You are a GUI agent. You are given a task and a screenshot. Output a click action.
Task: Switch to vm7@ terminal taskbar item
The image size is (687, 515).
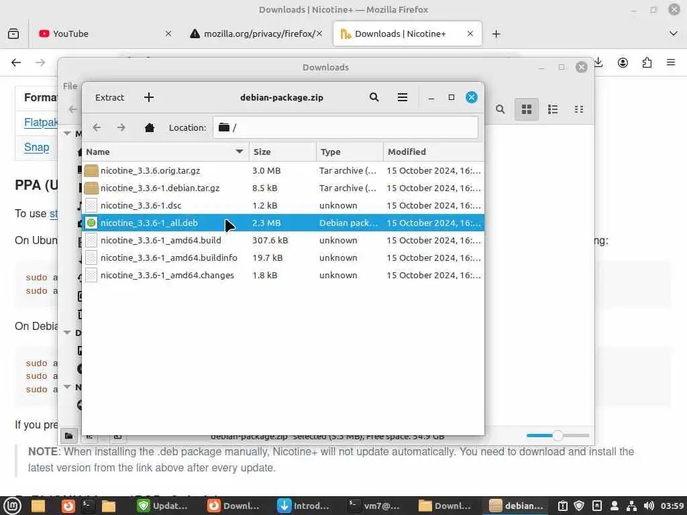tap(374, 506)
